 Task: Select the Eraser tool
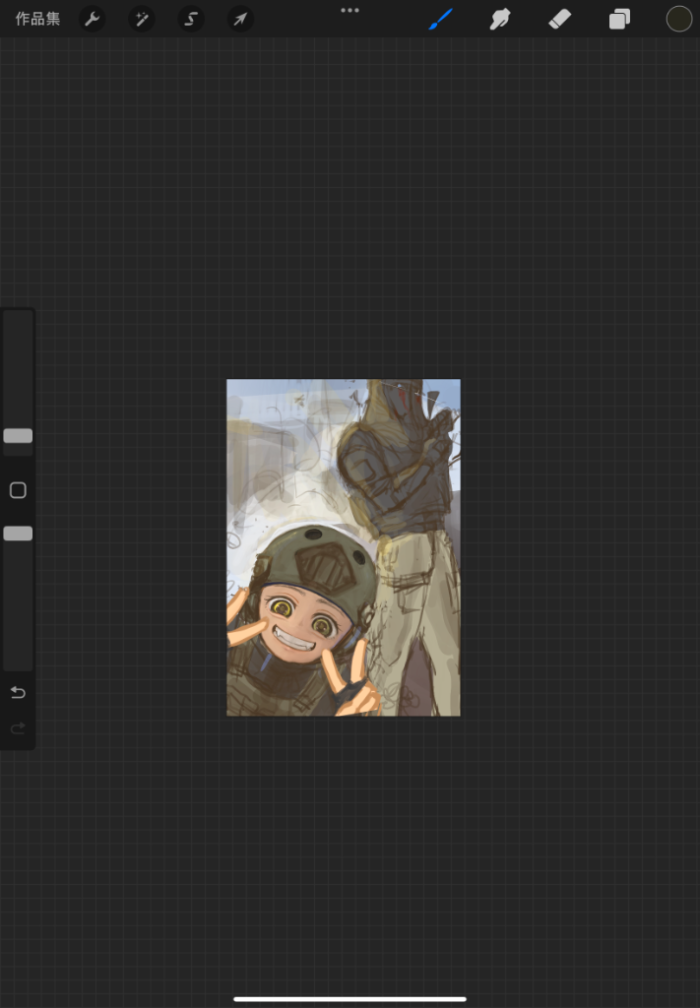pyautogui.click(x=559, y=19)
